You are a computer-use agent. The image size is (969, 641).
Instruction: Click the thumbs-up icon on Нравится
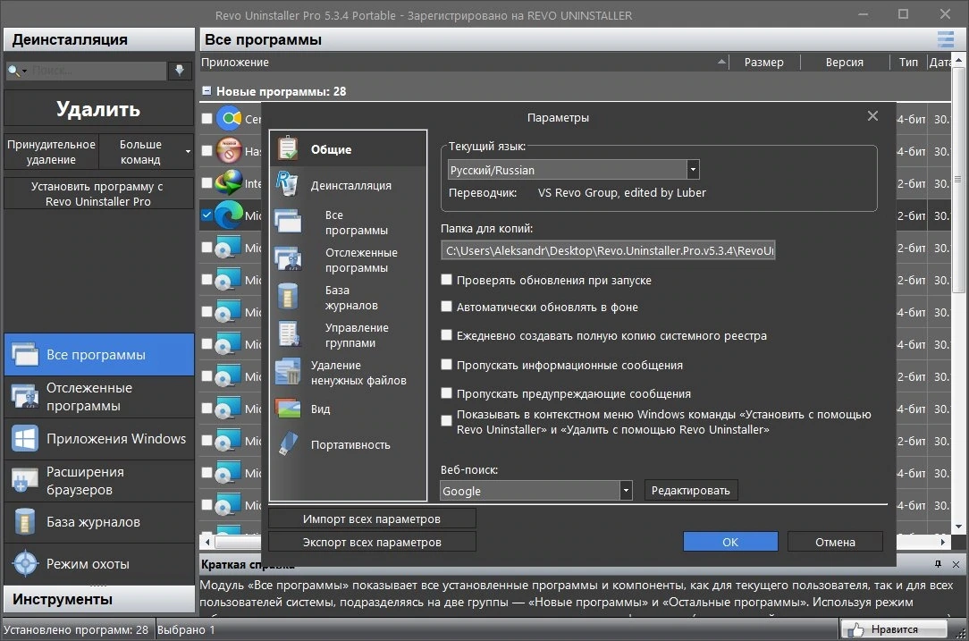point(855,630)
